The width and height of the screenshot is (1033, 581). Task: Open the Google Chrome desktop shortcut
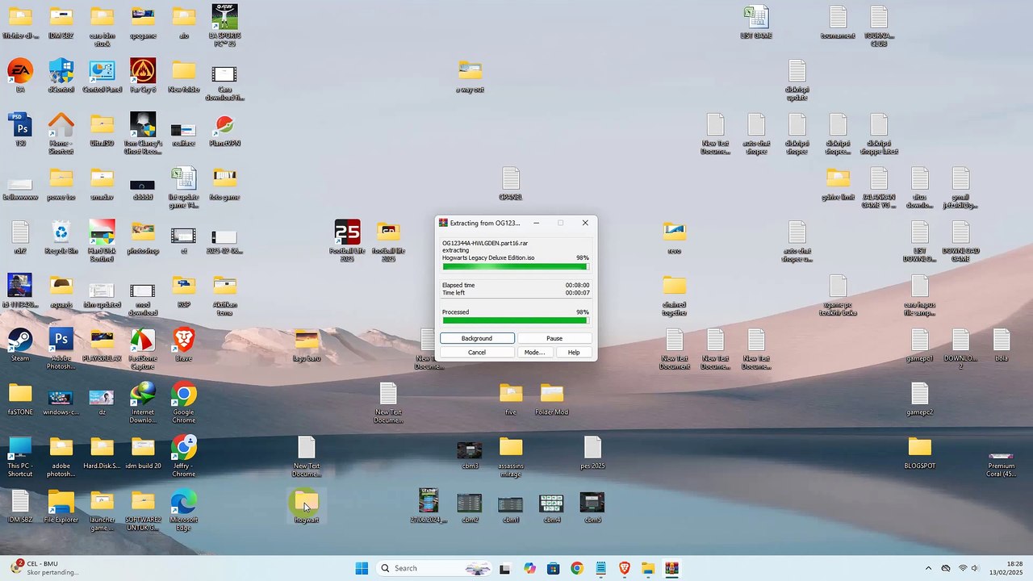point(184,402)
